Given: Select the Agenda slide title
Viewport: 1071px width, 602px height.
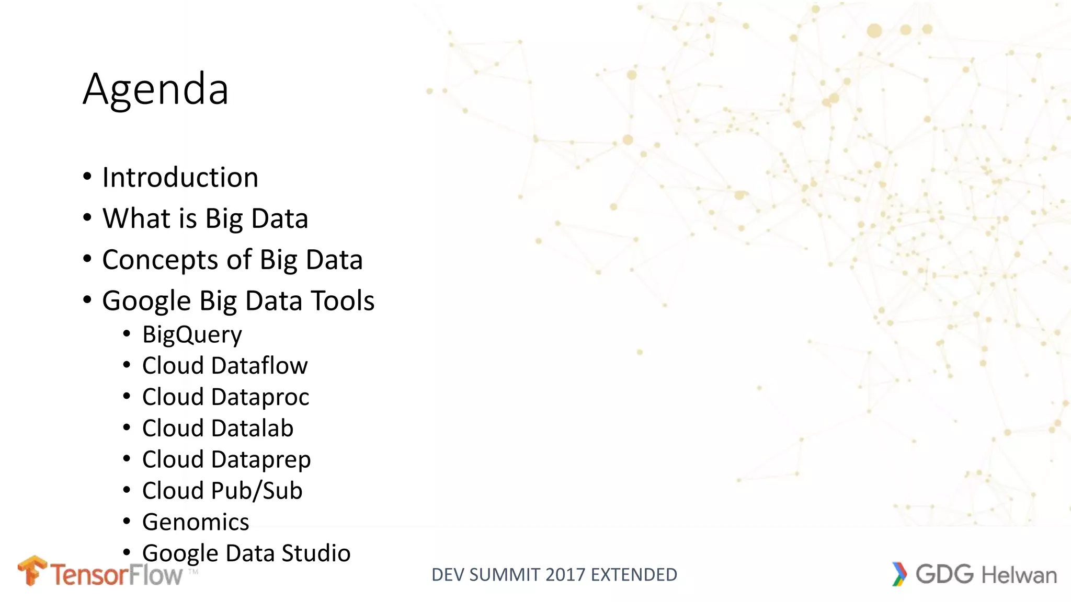Looking at the screenshot, I should [x=156, y=89].
